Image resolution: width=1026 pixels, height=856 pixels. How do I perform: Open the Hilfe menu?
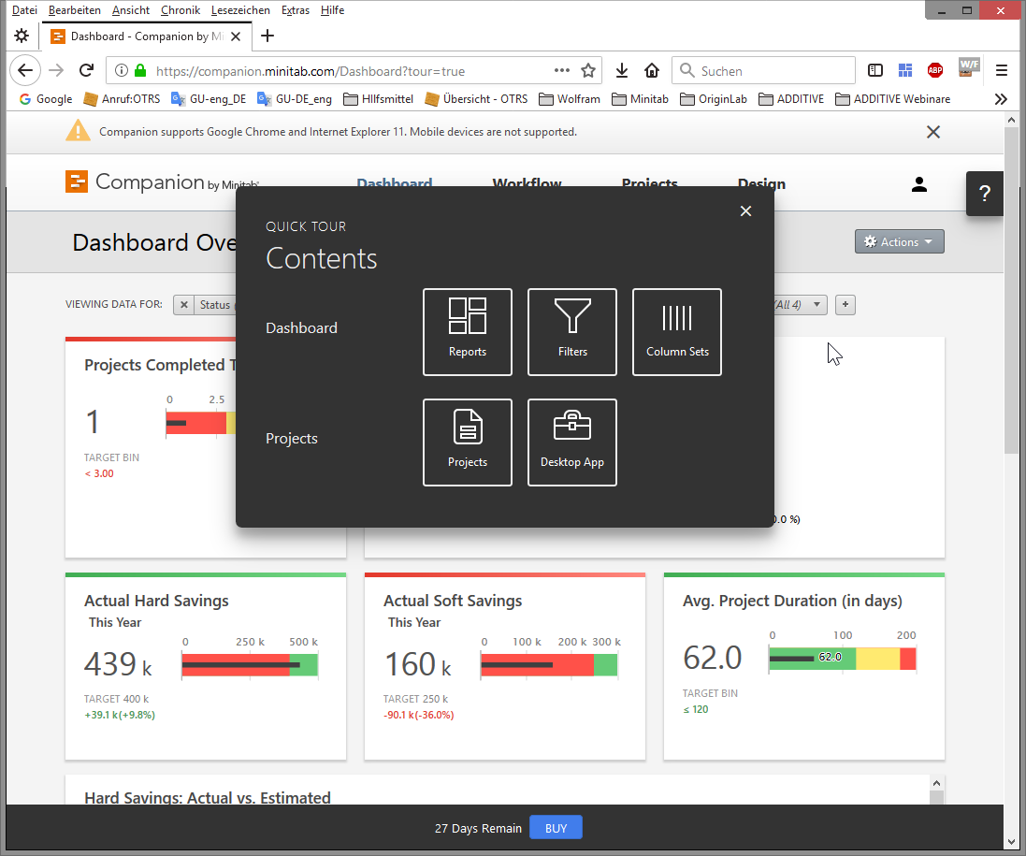pyautogui.click(x=332, y=10)
